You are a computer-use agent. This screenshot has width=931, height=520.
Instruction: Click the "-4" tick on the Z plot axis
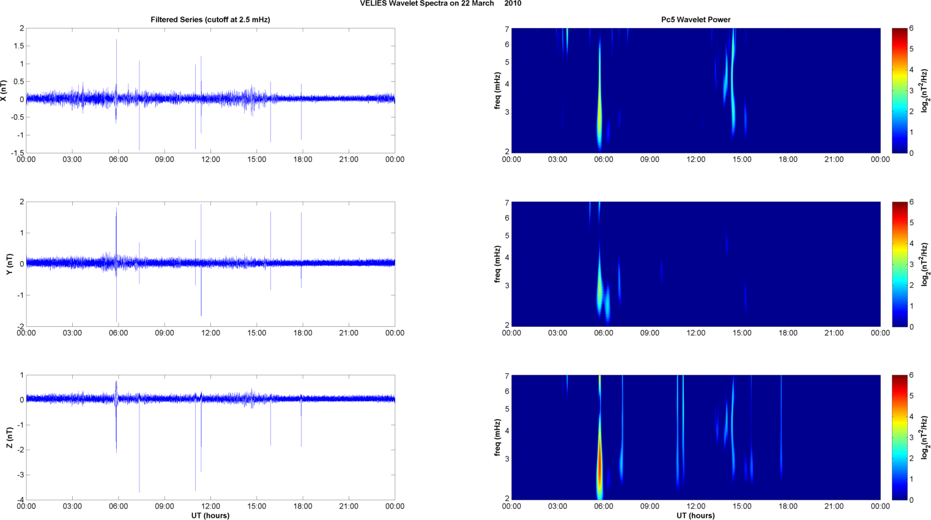(20, 500)
